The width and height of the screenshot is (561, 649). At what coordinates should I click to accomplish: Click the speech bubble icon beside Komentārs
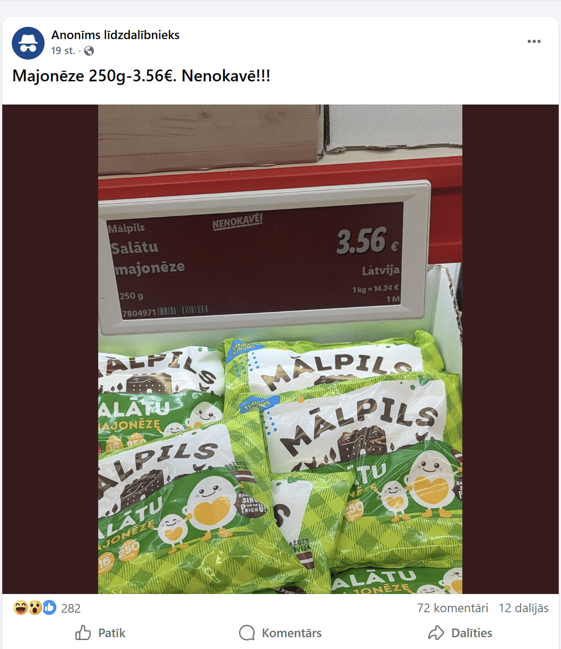[247, 633]
